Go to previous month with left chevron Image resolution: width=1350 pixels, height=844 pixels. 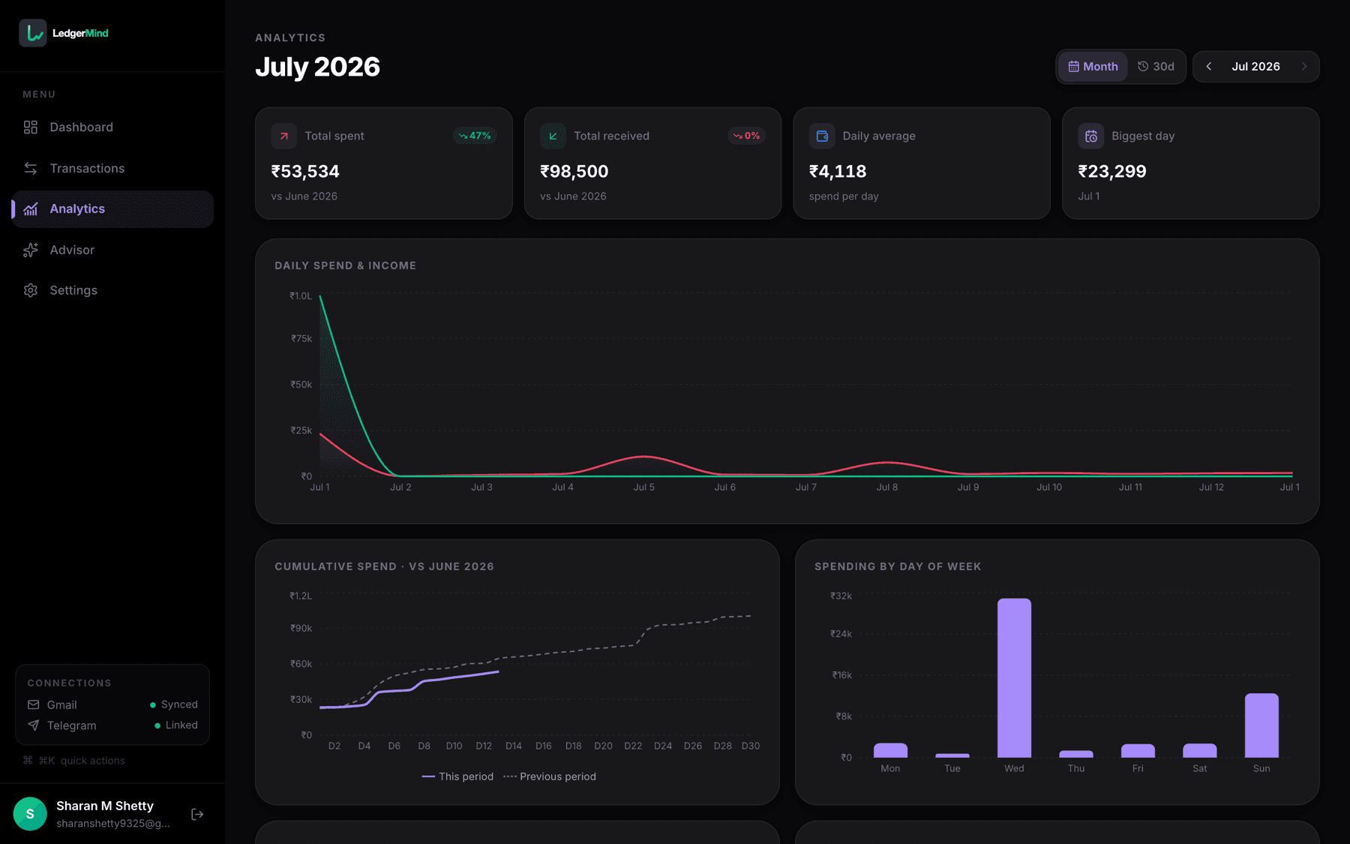[x=1209, y=67]
